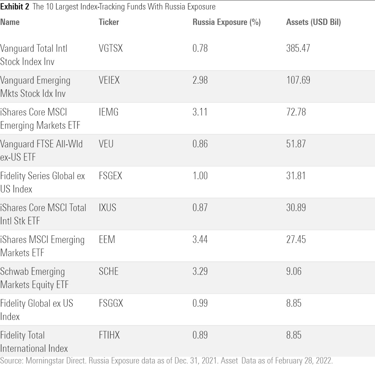Click the FTIHX ticker cell

click(x=109, y=335)
